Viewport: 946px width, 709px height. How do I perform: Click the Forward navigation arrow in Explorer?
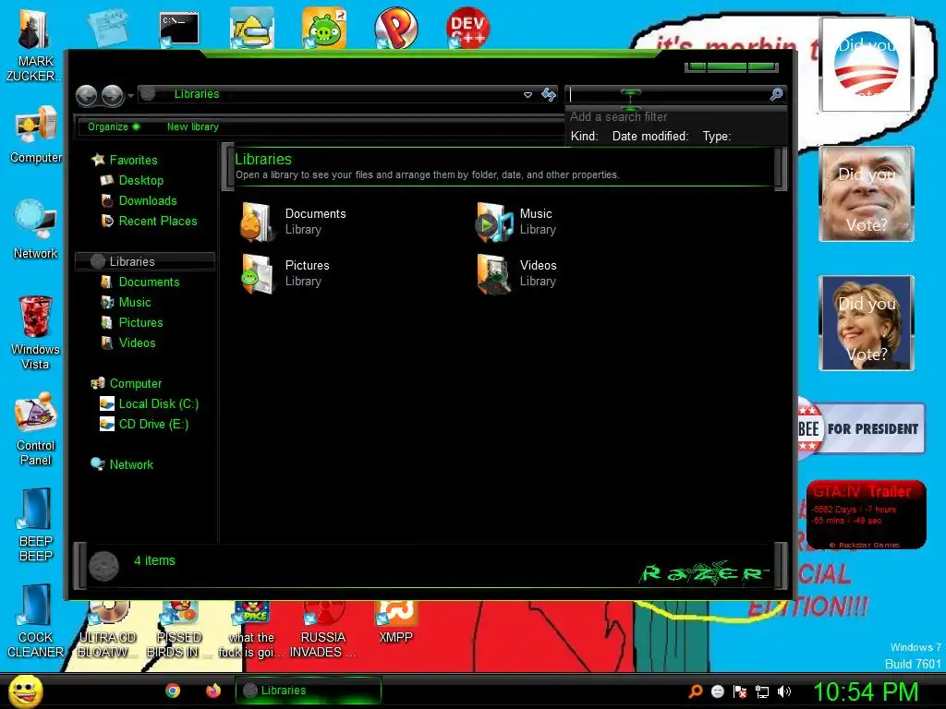112,95
